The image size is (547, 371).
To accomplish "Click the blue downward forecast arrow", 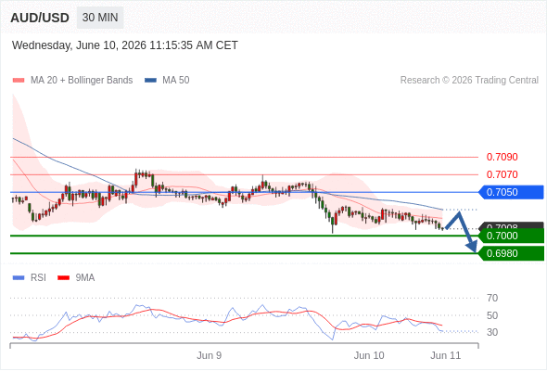I will [x=462, y=231].
